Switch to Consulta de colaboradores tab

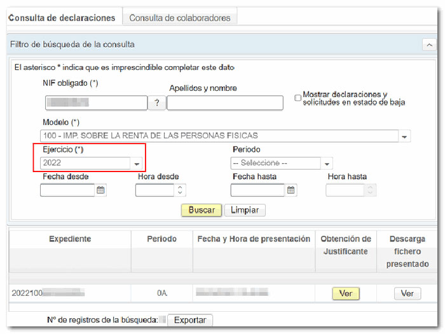(x=180, y=18)
